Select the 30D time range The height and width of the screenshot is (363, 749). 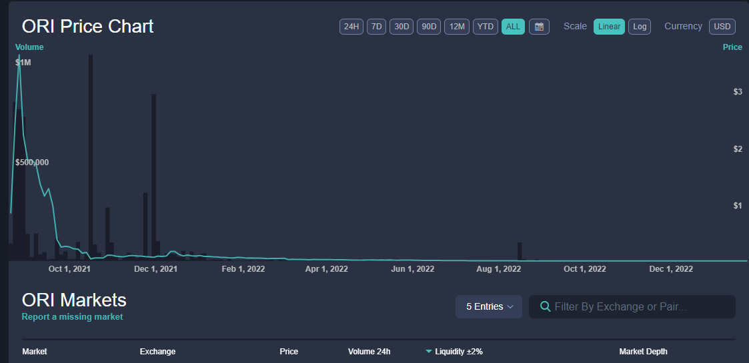click(402, 27)
